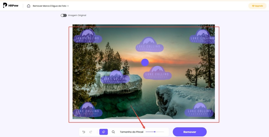Activate the magnifier zoom tool
Viewport: 269px width, 137px height.
[113, 132]
